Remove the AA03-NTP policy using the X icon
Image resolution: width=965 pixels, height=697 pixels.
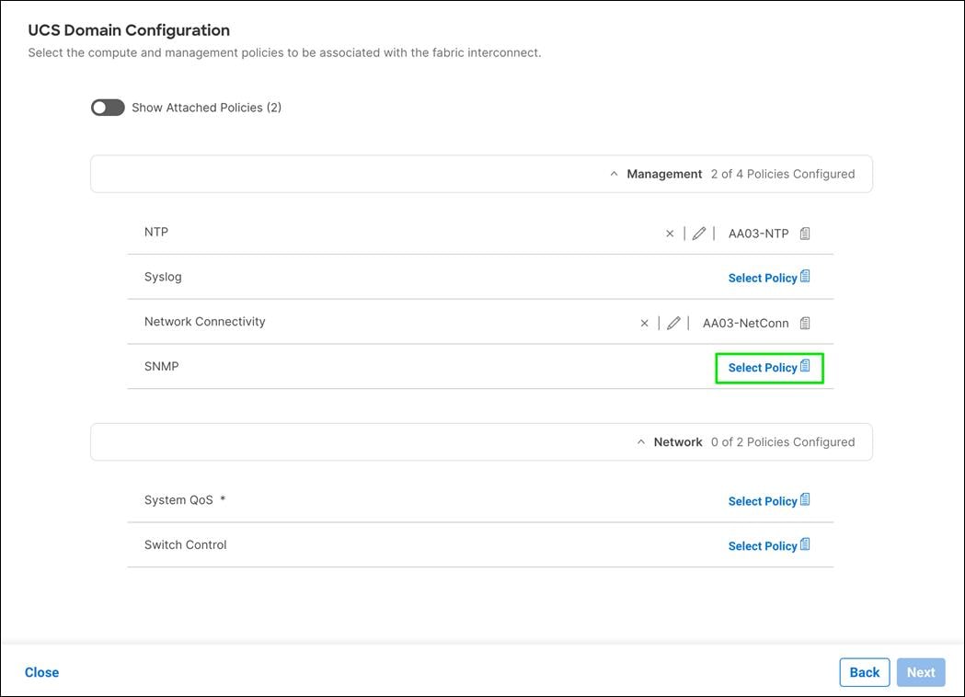670,233
